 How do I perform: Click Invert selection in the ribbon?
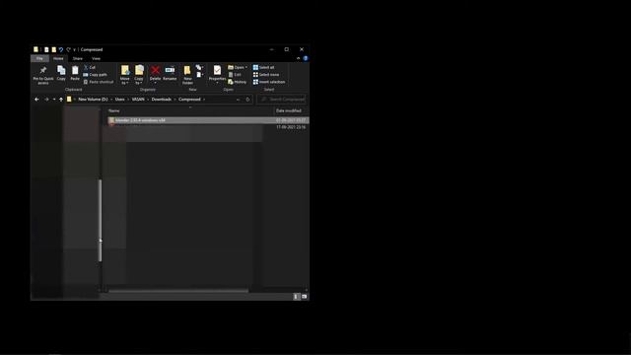(269, 82)
